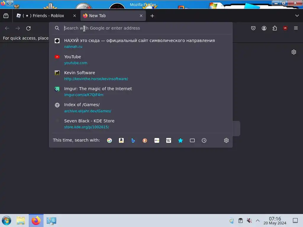Open the uBlock Origin shield icon
Image resolution: width=303 pixels, height=227 pixels.
coord(285,28)
